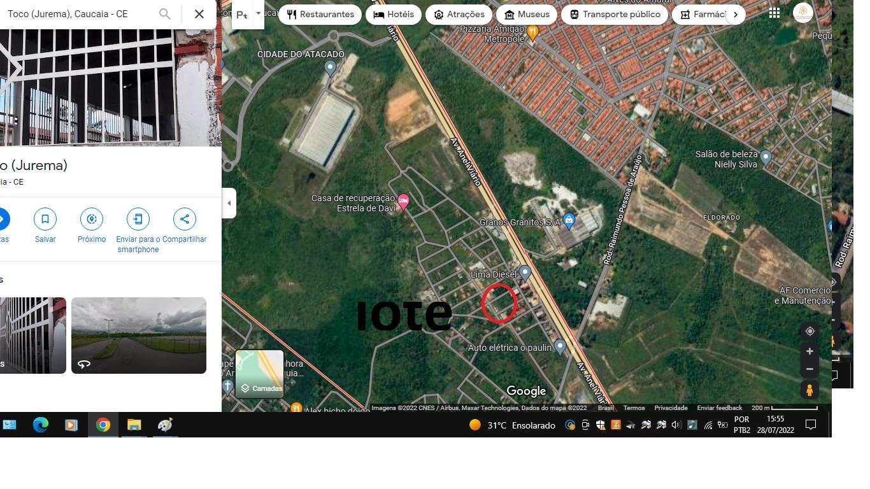Open the street view road thumbnail
Viewport: 870px width, 489px height.
pyautogui.click(x=139, y=336)
